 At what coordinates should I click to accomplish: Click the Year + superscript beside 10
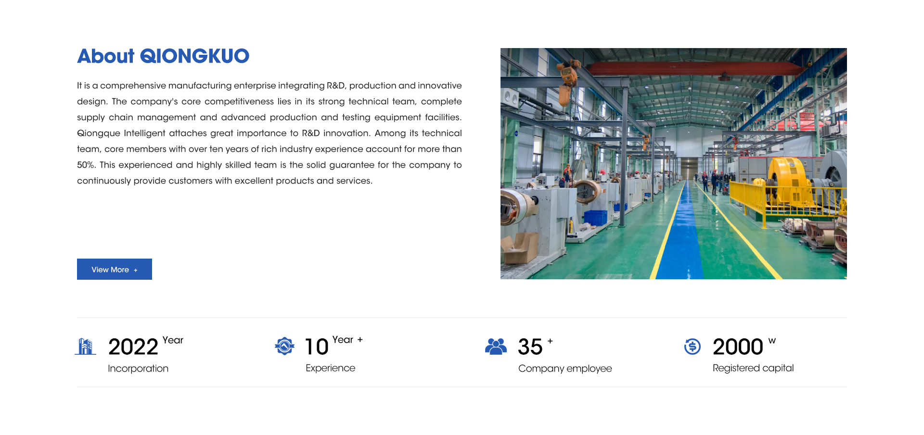pos(347,340)
